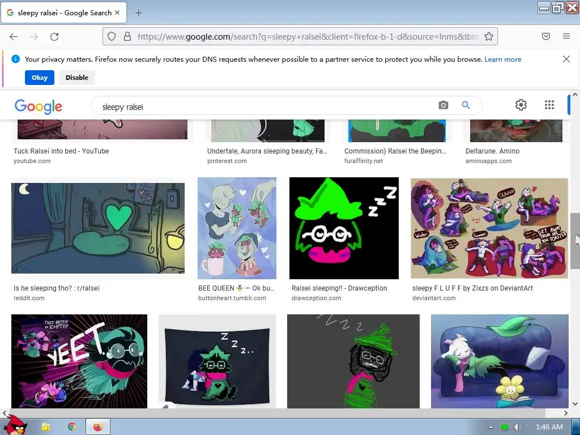Open the YEET Ralsei comic image
580x435 pixels.
tap(79, 361)
